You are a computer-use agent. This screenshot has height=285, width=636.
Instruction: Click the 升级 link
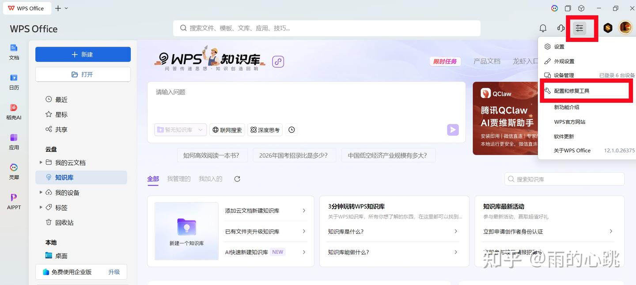tap(114, 272)
